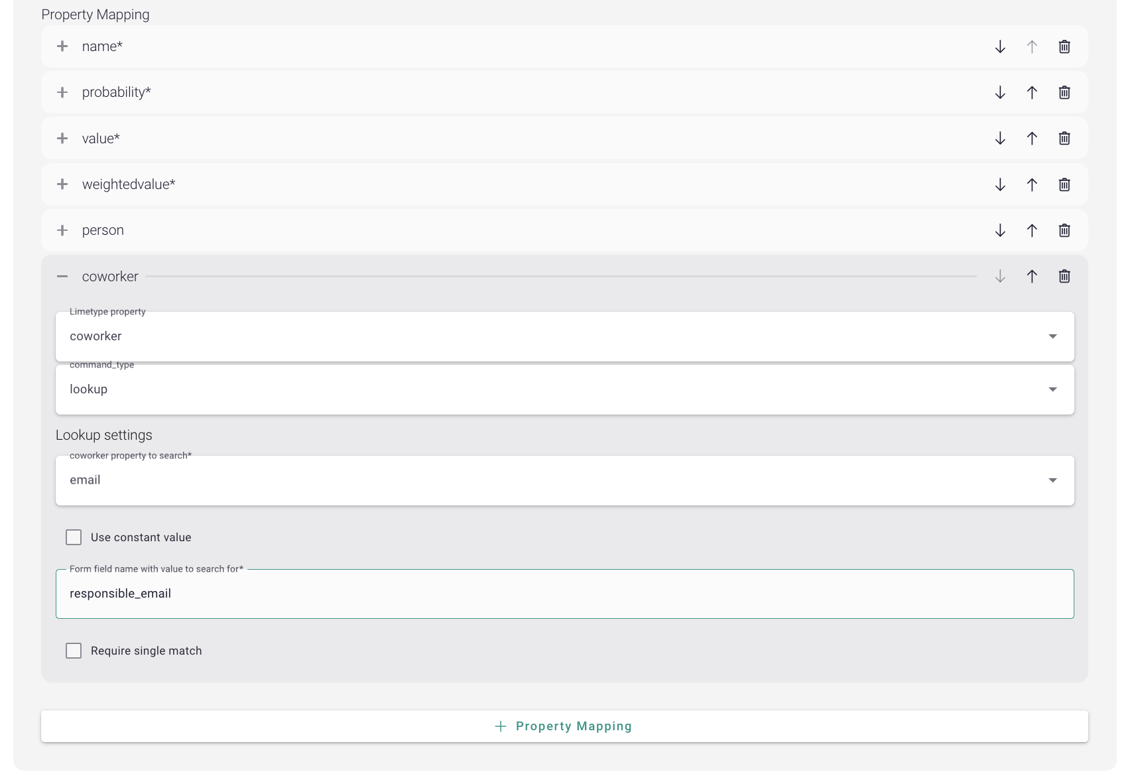Move person mapping down

(x=1000, y=230)
